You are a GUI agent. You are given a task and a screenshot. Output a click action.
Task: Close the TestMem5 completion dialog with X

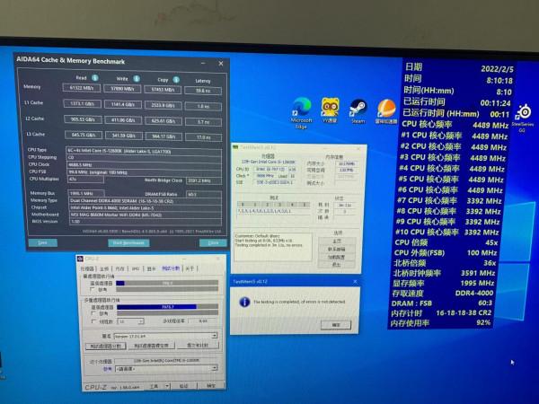click(x=355, y=282)
